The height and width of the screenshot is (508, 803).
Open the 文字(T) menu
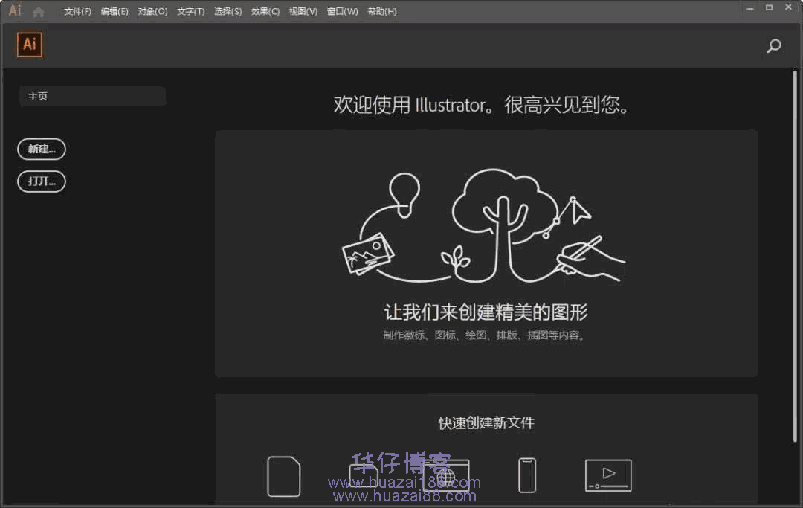[x=191, y=11]
